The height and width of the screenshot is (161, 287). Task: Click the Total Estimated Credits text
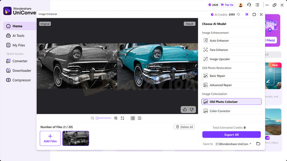[x=229, y=128]
